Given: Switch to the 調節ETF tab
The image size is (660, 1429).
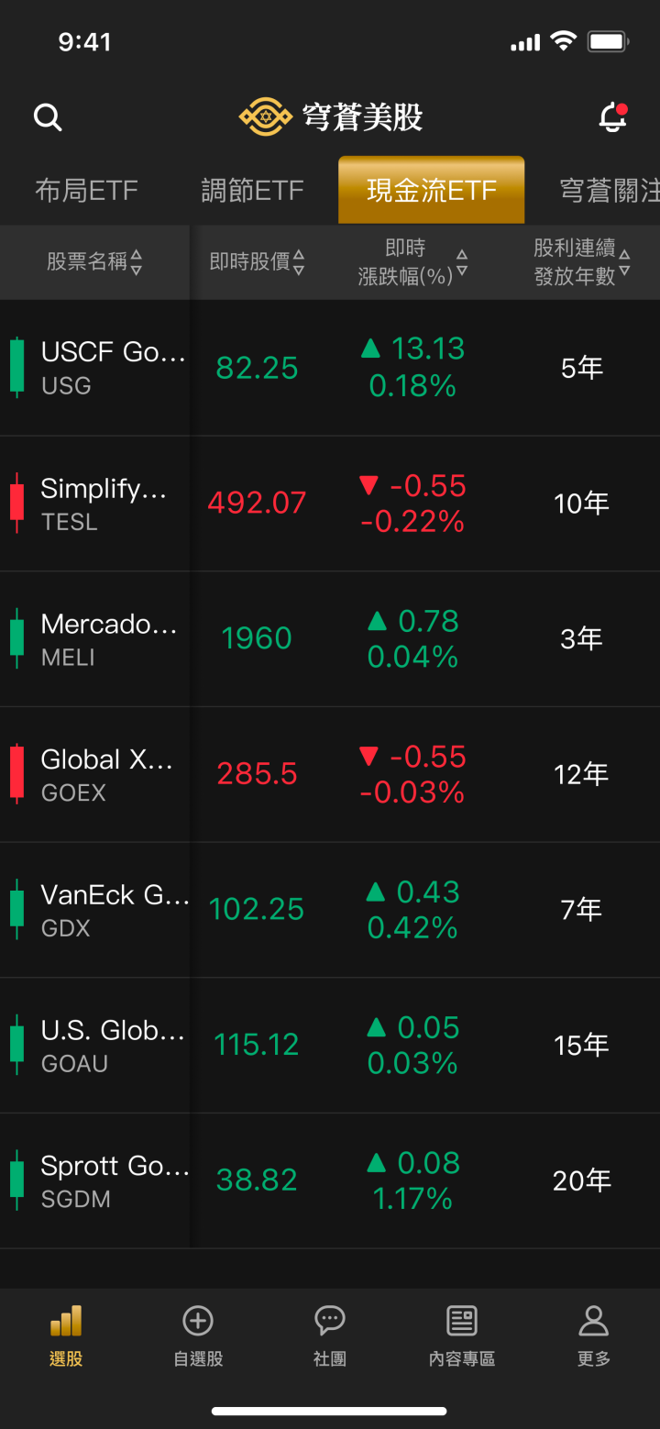Looking at the screenshot, I should tap(252, 191).
